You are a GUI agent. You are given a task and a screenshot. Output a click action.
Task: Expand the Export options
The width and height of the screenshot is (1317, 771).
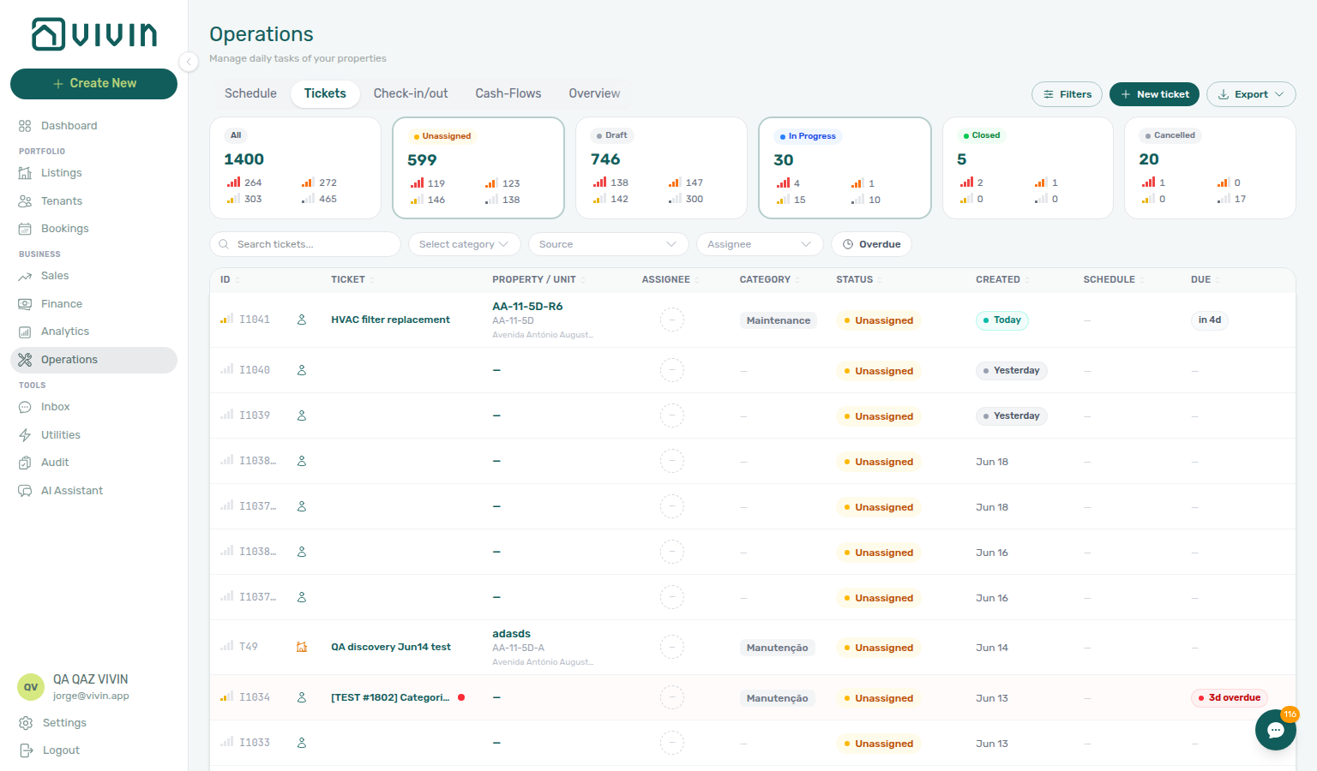pyautogui.click(x=1251, y=94)
